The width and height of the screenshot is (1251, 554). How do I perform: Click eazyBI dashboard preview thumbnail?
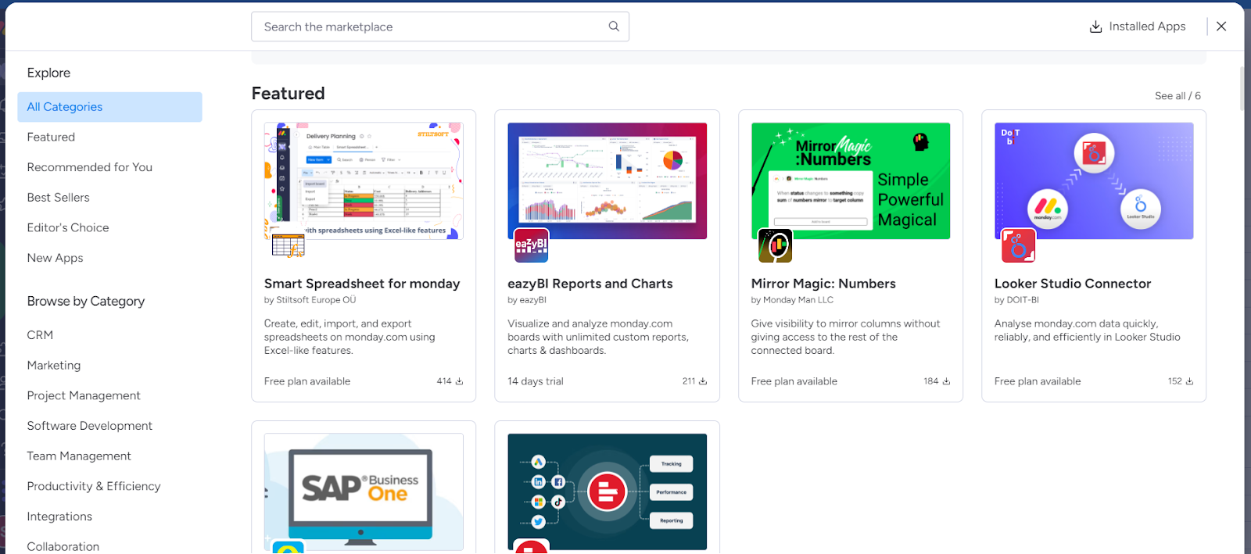(608, 180)
